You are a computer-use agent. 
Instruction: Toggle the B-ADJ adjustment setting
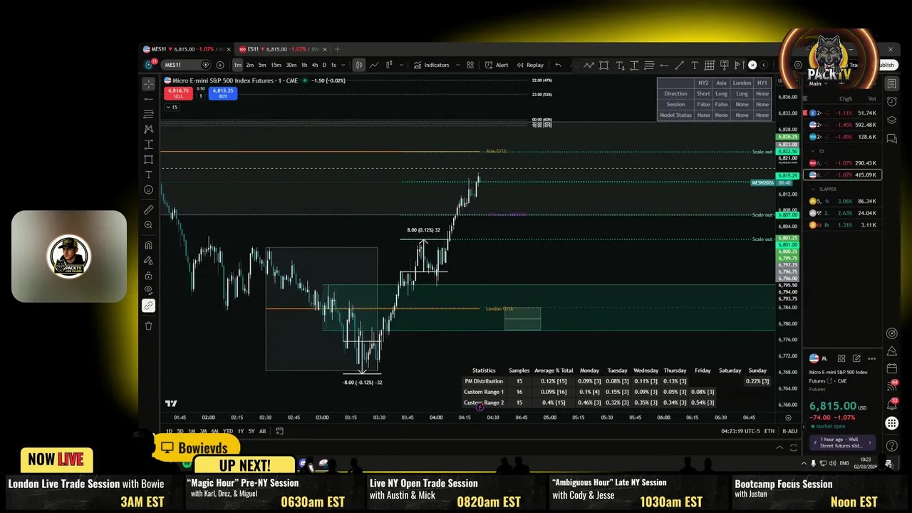[x=790, y=431]
